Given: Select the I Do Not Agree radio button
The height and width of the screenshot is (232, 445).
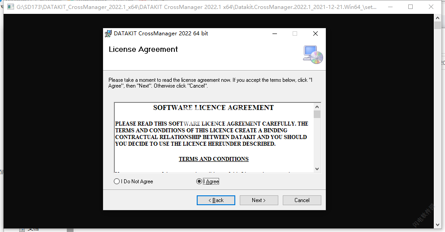Looking at the screenshot, I should (x=134, y=181).
